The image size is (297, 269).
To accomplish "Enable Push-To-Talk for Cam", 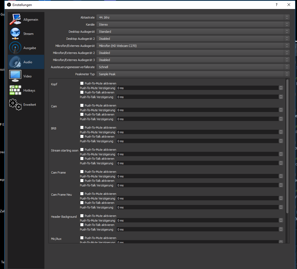I will (x=82, y=114).
